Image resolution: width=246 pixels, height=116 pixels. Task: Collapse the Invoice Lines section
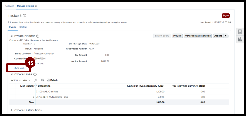click(x=11, y=74)
